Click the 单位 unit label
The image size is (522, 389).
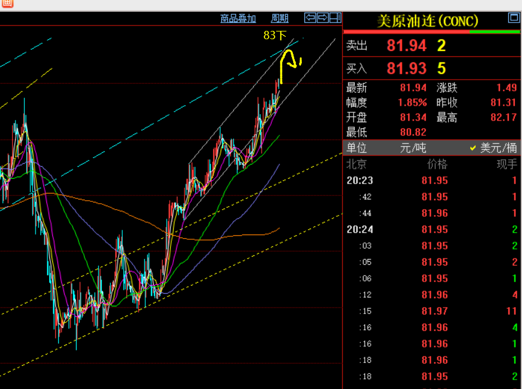[357, 148]
